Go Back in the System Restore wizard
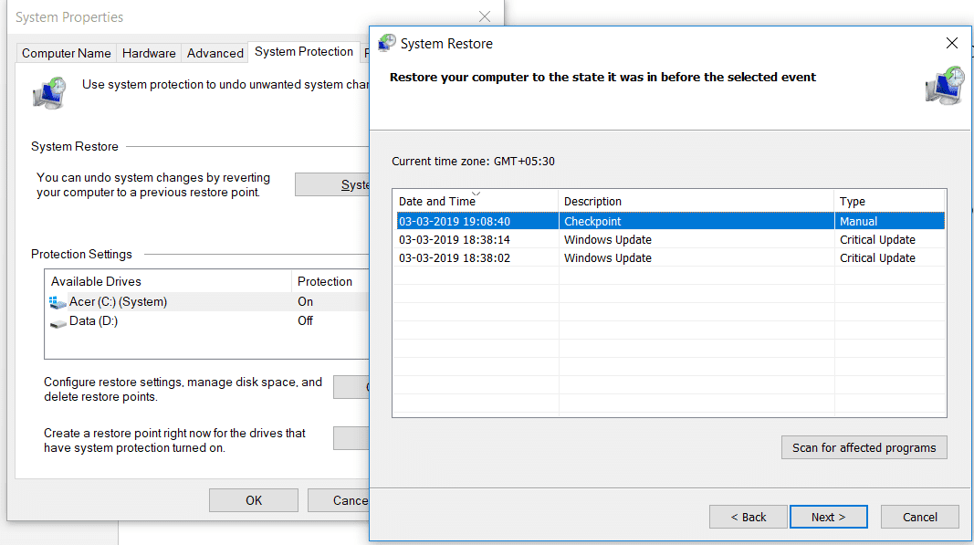Image resolution: width=974 pixels, height=545 pixels. coord(748,517)
